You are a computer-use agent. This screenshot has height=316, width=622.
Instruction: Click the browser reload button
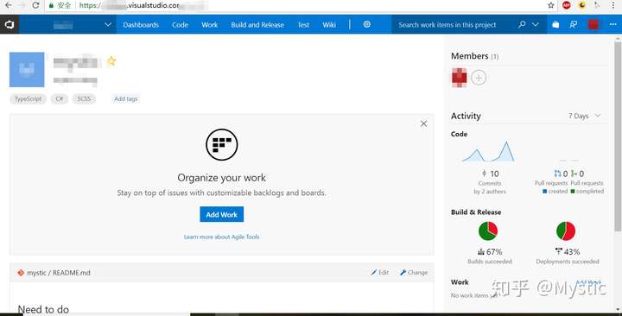[35, 5]
